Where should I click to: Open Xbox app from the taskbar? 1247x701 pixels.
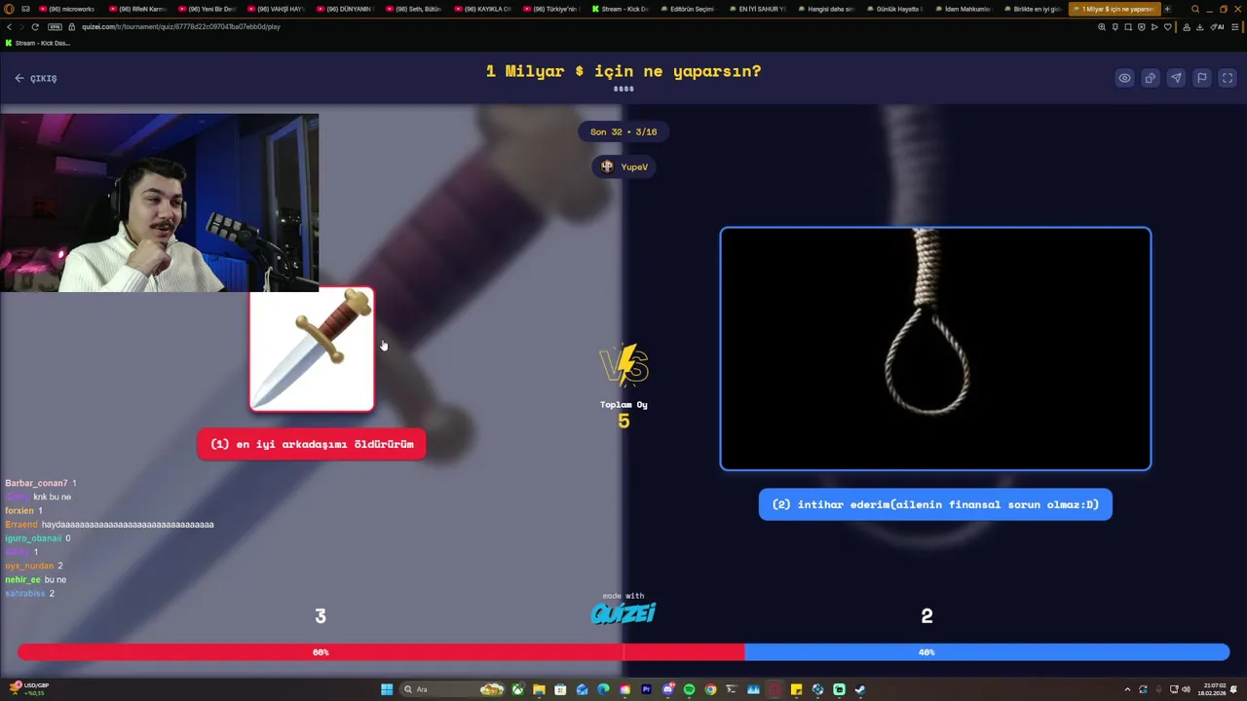[x=517, y=689]
